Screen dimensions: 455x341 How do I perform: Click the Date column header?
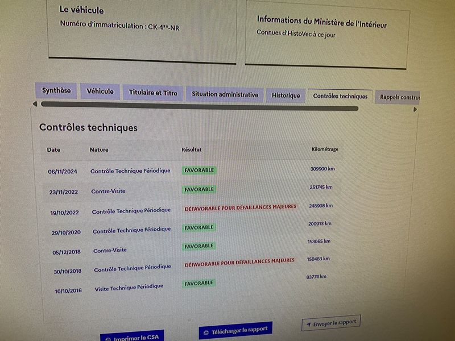[53, 150]
